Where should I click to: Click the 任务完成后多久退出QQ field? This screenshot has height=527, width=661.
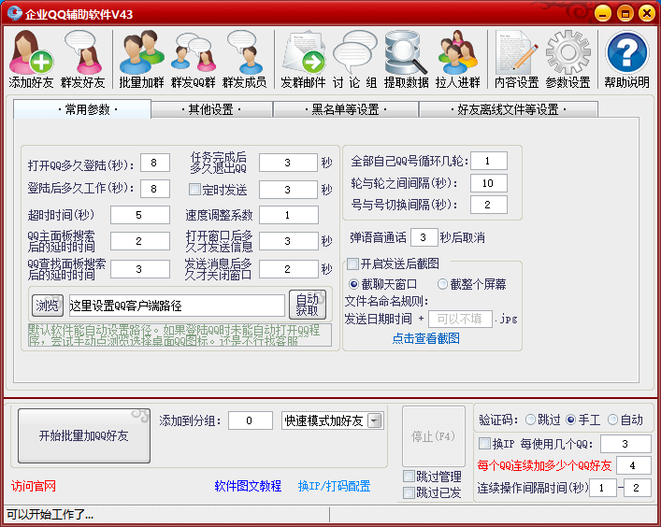tap(288, 163)
